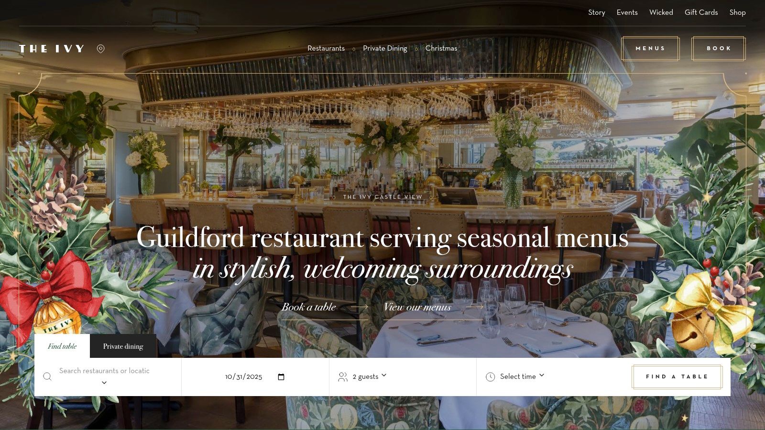This screenshot has width=765, height=430.
Task: Click the arrow beside Book a table
Action: coord(360,307)
